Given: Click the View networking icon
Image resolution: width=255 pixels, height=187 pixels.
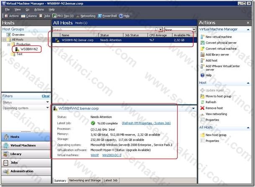Looking at the screenshot, I should (x=202, y=114).
